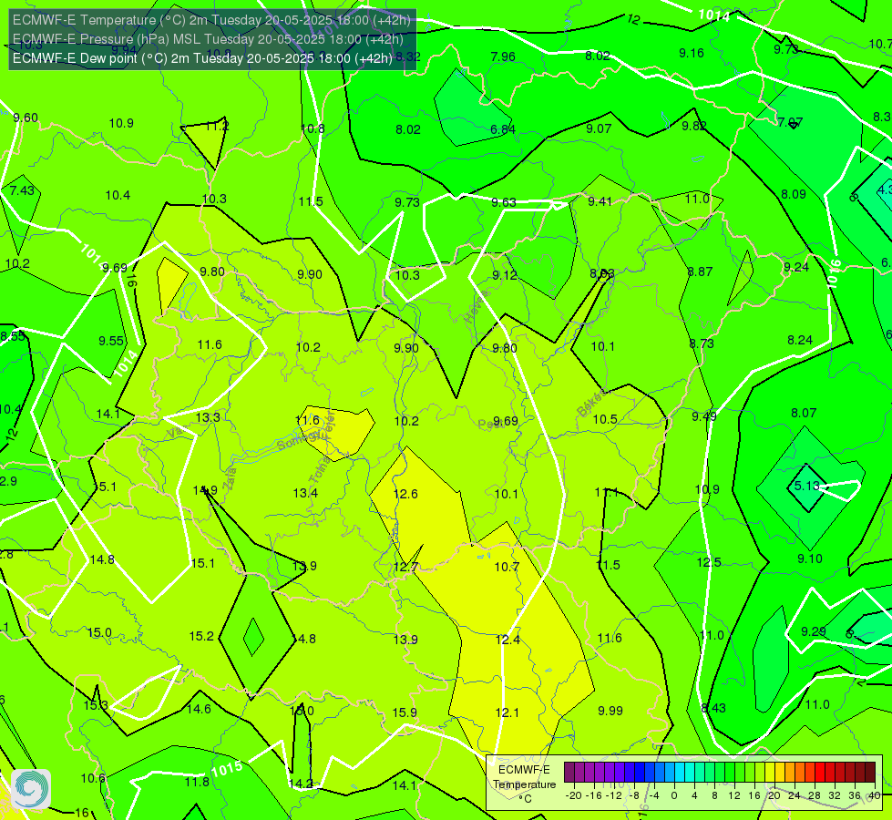Click the 'Heves' county label
This screenshot has height=820, width=892.
(x=477, y=306)
